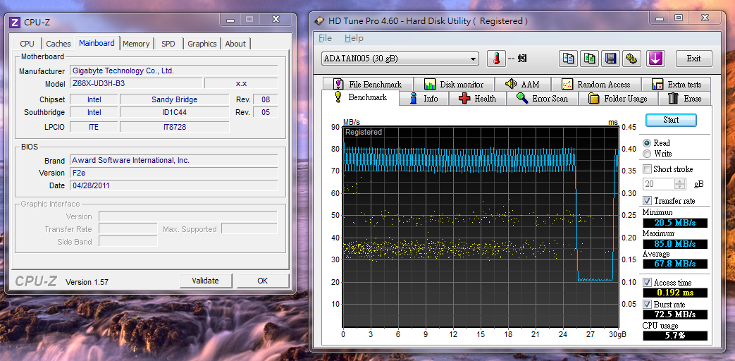Open the Graphics tab in CPU-Z
The image size is (735, 361).
(202, 44)
